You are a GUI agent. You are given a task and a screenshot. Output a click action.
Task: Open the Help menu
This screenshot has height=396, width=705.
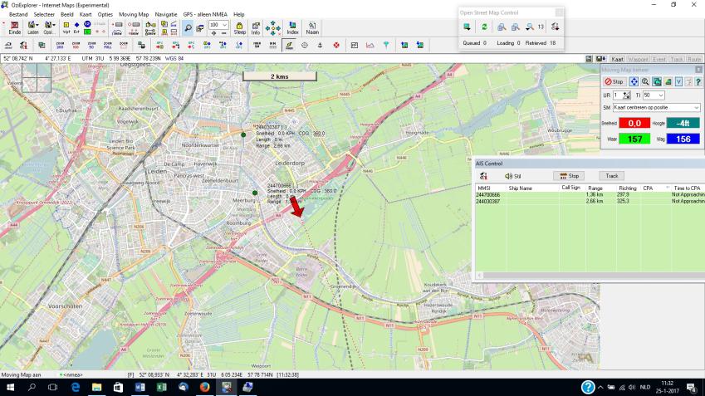tap(239, 14)
